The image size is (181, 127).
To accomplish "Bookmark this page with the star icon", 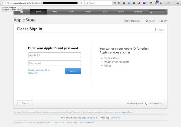I will [115, 3].
